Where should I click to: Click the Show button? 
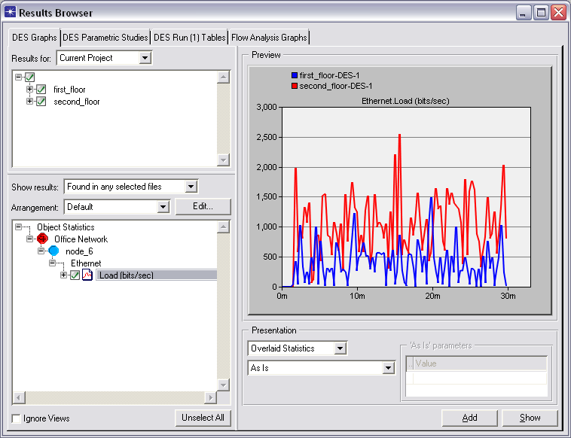[530, 418]
